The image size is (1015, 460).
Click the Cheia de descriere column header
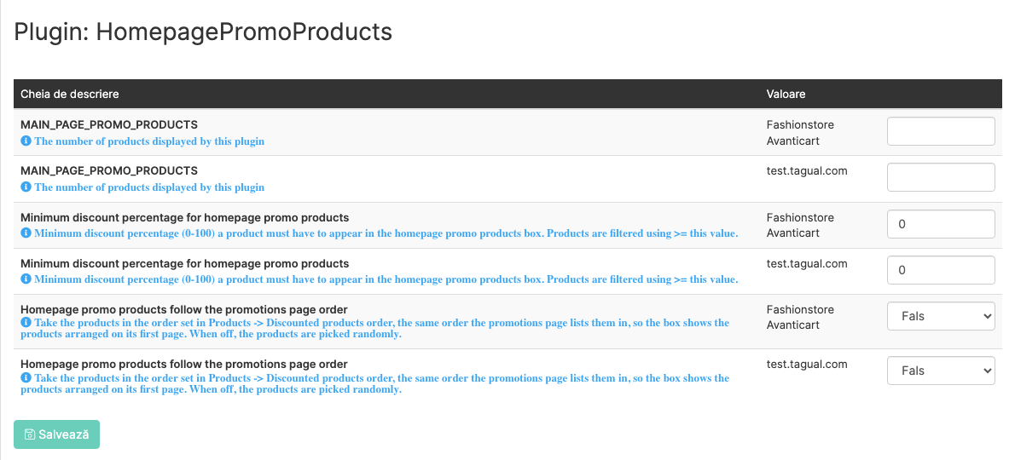point(70,94)
